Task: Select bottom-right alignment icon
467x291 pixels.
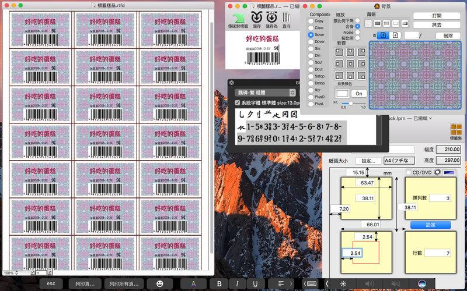Action: coord(361,75)
